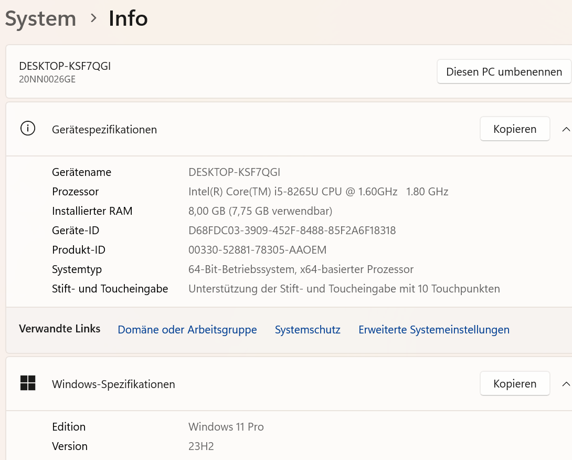The height and width of the screenshot is (460, 572).
Task: Click the Gerätespezifikationen section title
Action: (104, 130)
